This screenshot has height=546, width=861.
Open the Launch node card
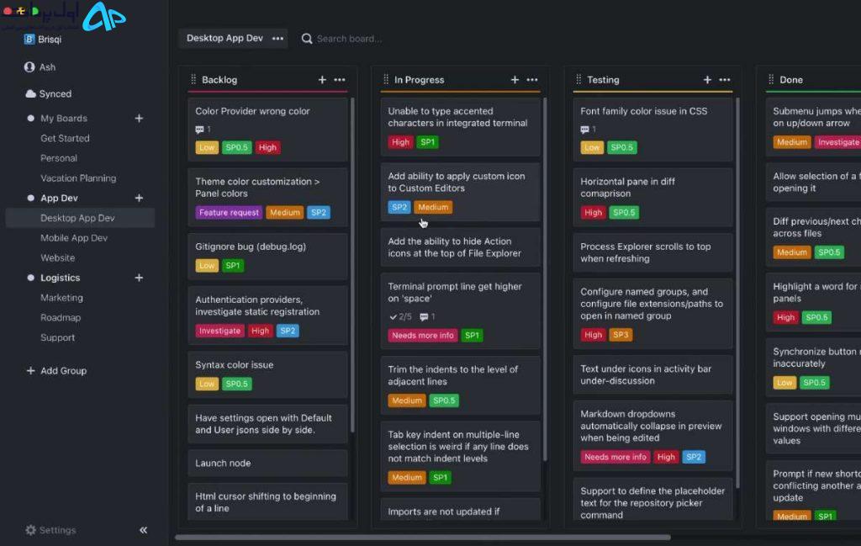[268, 463]
